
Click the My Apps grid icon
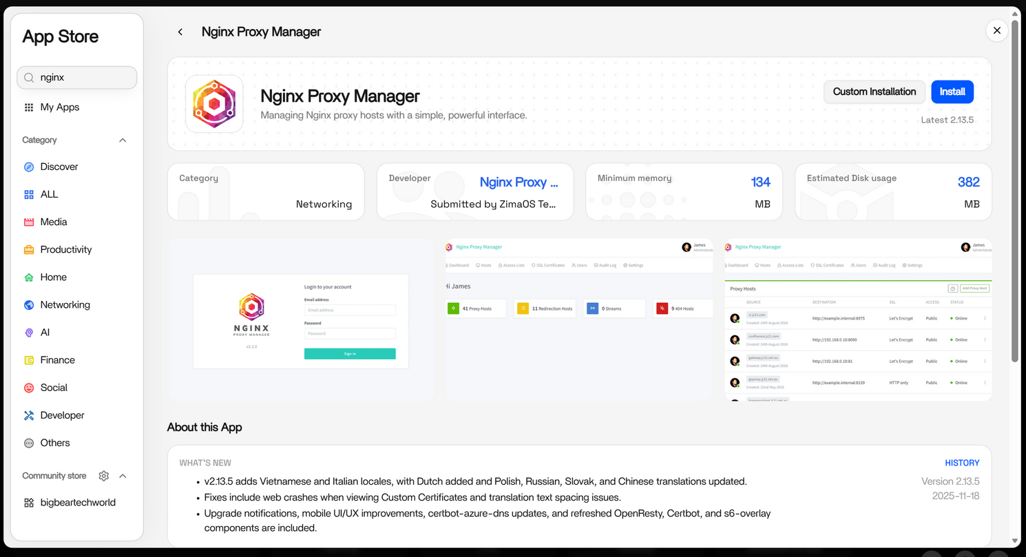[29, 107]
